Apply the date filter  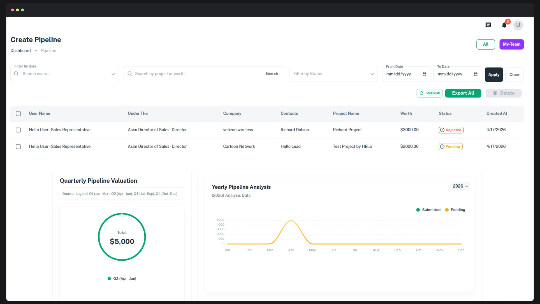494,75
